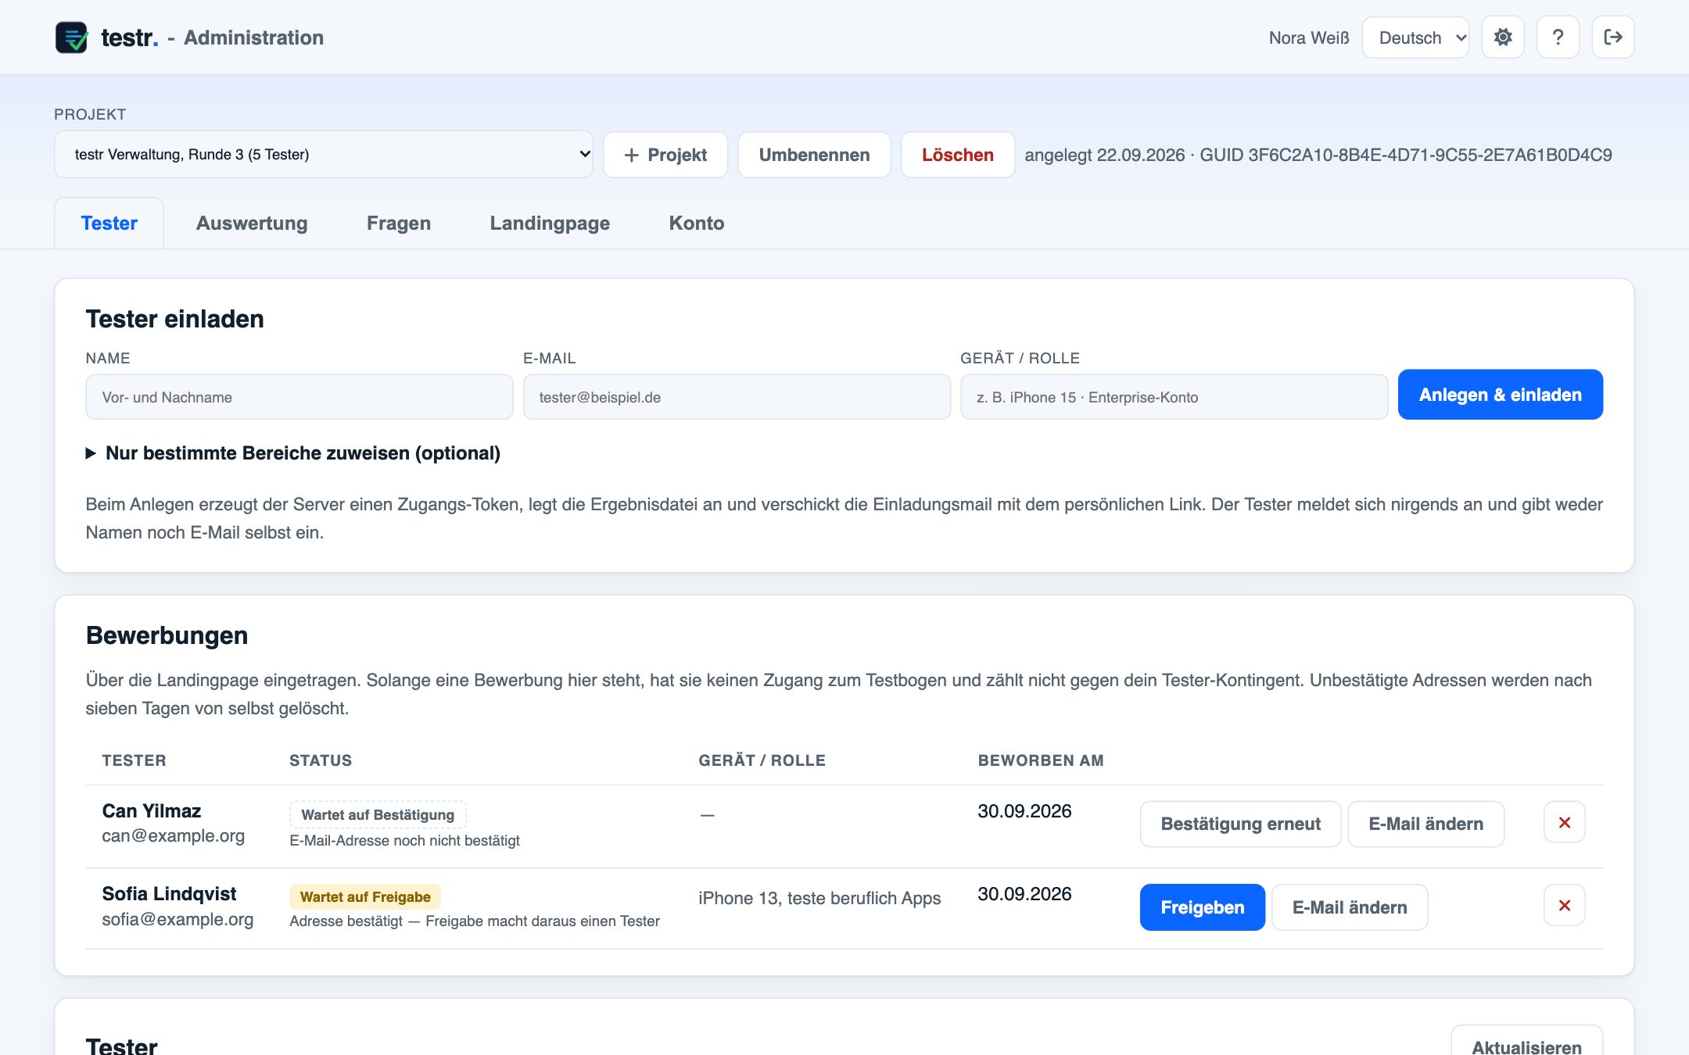Go to the Fragen tab
This screenshot has height=1055, width=1689.
399,224
